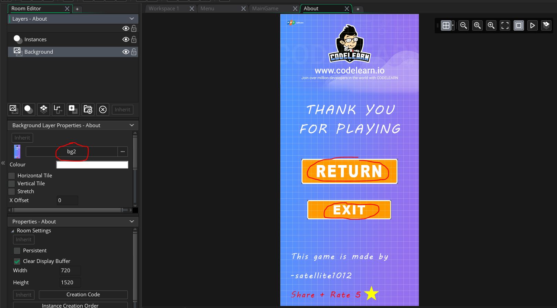Reset the room zoom level
Screen dimensions: 557x308
pos(477,25)
